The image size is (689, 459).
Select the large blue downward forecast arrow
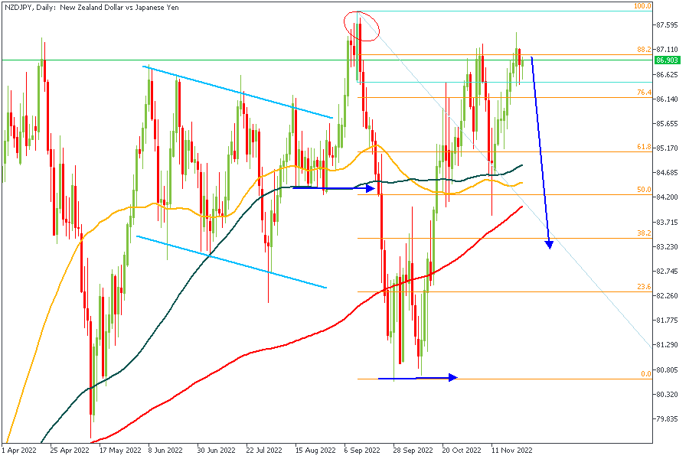(x=540, y=153)
